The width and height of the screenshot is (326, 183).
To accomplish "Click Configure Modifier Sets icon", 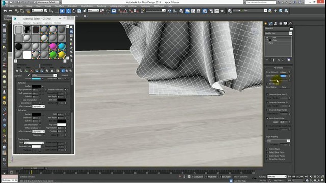I will 289,60.
